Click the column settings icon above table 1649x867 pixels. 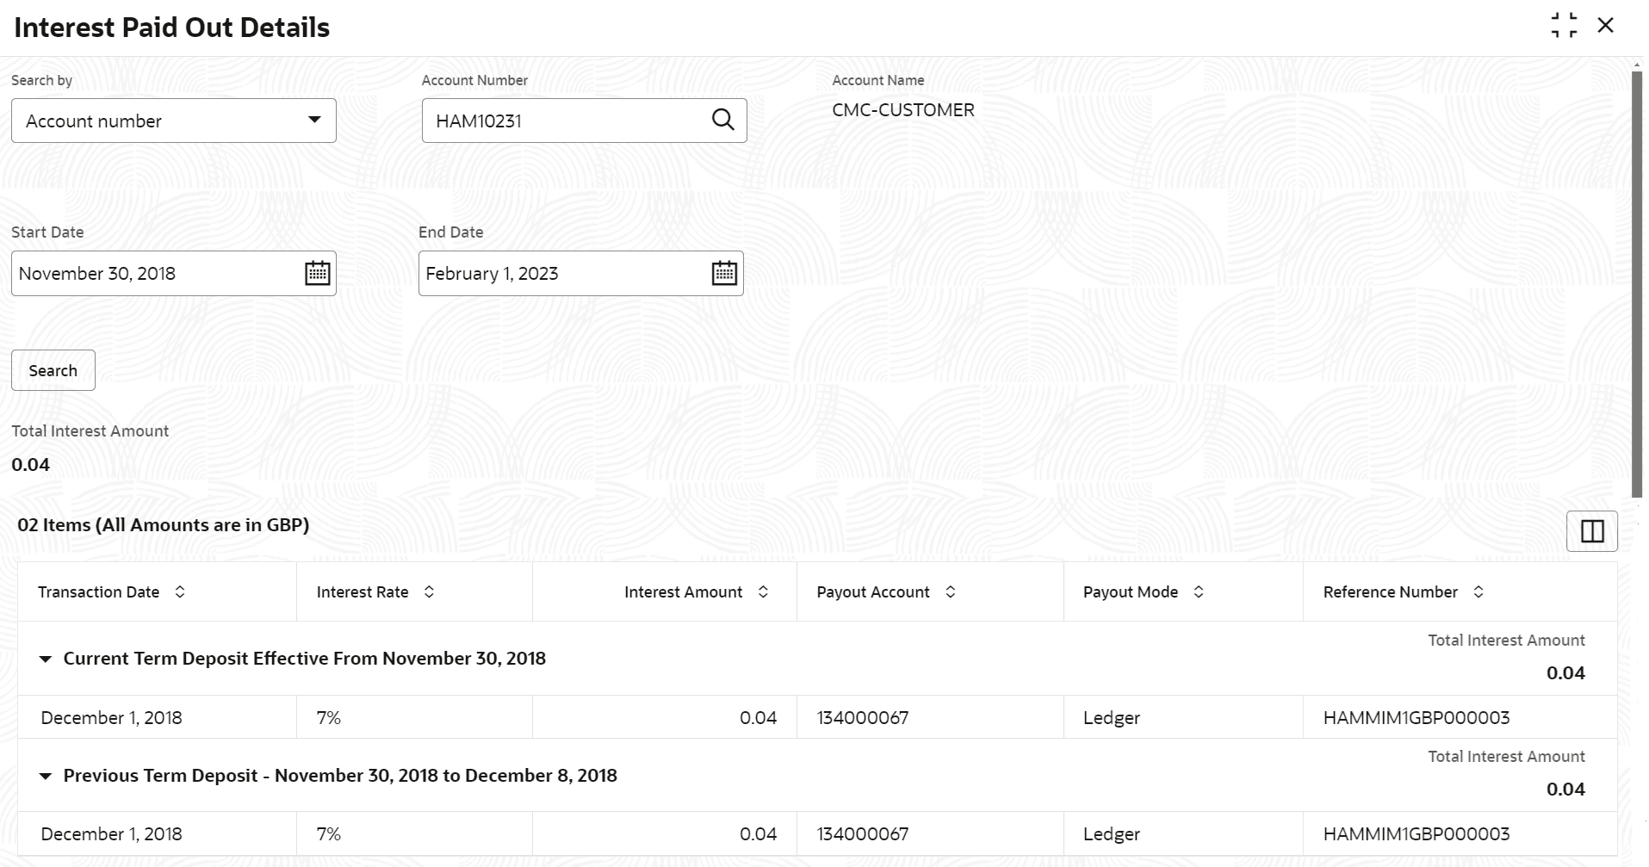[x=1591, y=531]
